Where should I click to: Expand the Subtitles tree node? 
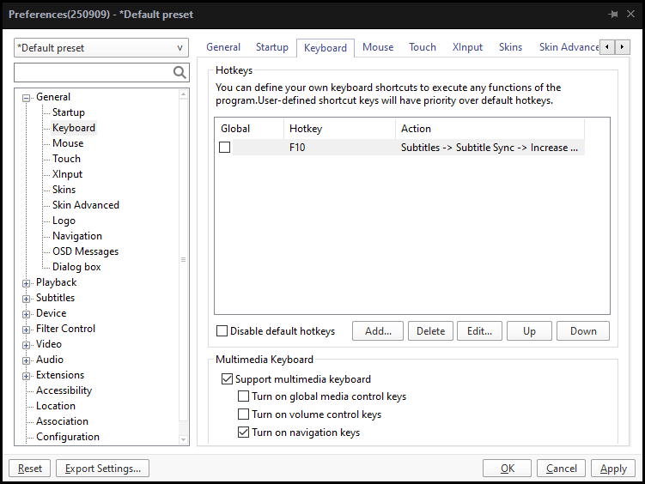tap(27, 299)
